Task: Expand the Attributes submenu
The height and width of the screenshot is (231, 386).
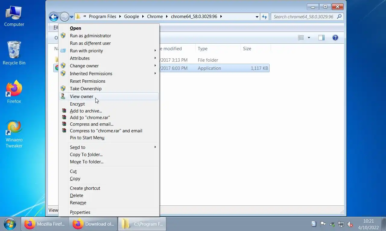Action: pos(109,58)
